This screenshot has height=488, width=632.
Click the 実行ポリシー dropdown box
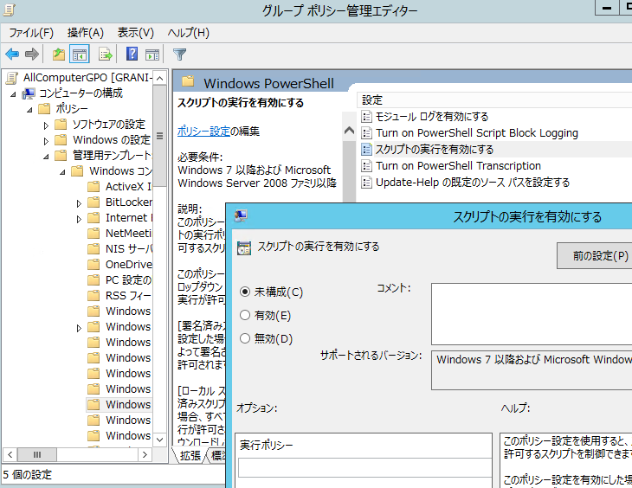[x=364, y=467]
